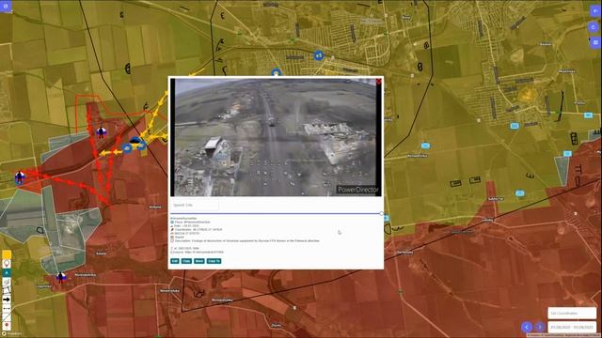The height and width of the screenshot is (338, 602).
Task: Click the top-left blue menu icon
Action: 6,7
